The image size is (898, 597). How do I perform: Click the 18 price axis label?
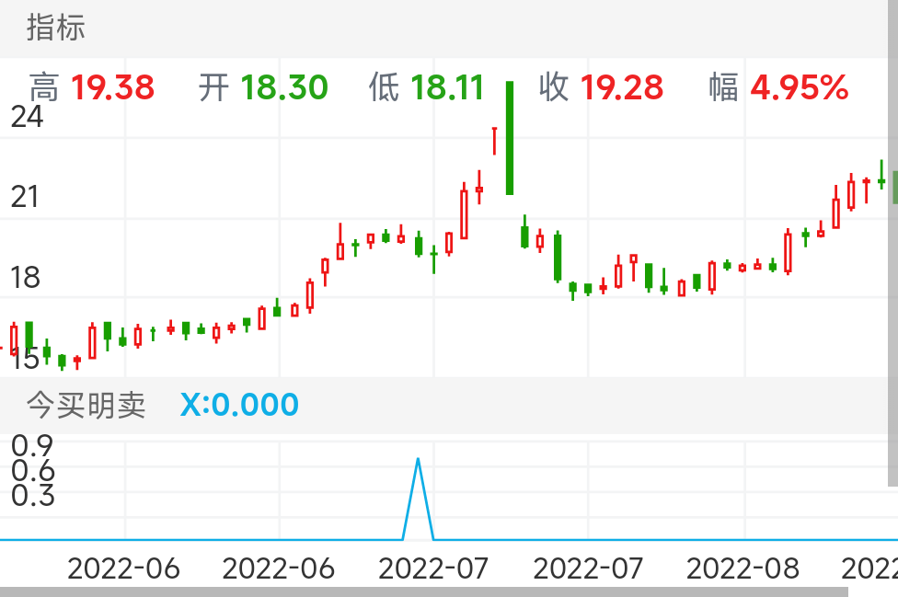tap(25, 278)
